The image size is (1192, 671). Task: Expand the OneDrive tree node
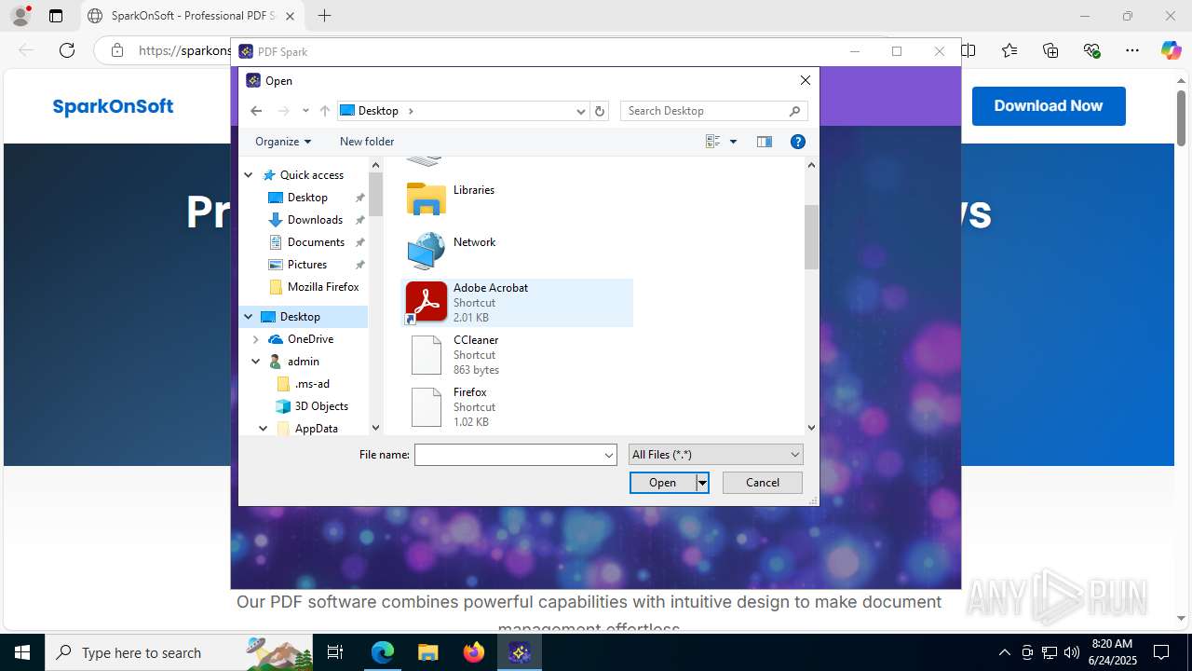click(x=256, y=339)
